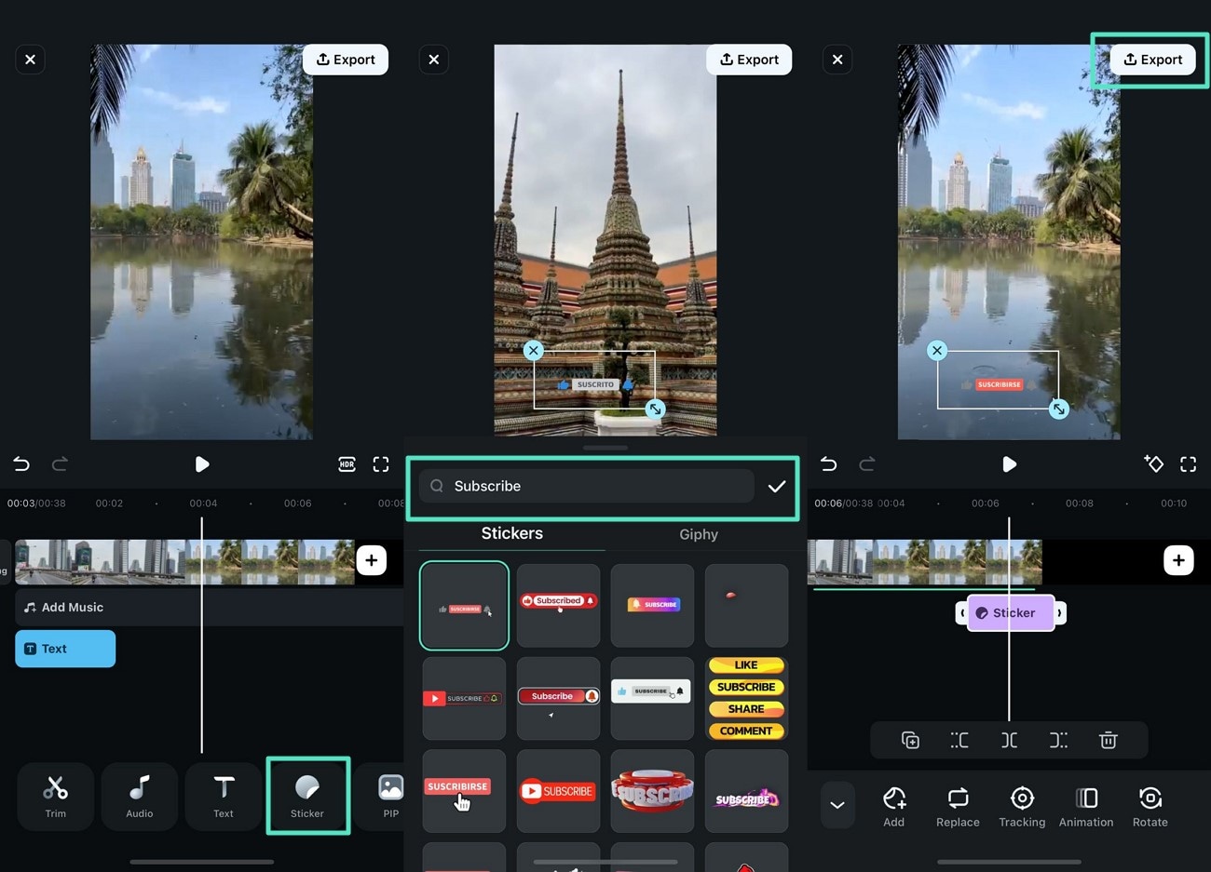Trim end to playhead

click(x=1058, y=741)
